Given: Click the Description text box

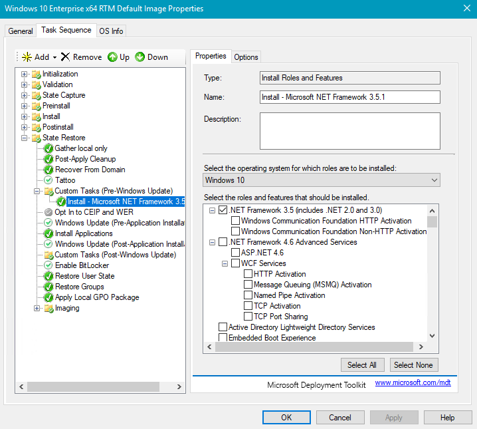Looking at the screenshot, I should click(x=350, y=131).
